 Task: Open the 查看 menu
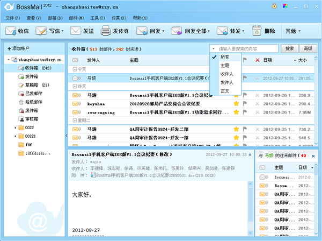click(34, 18)
